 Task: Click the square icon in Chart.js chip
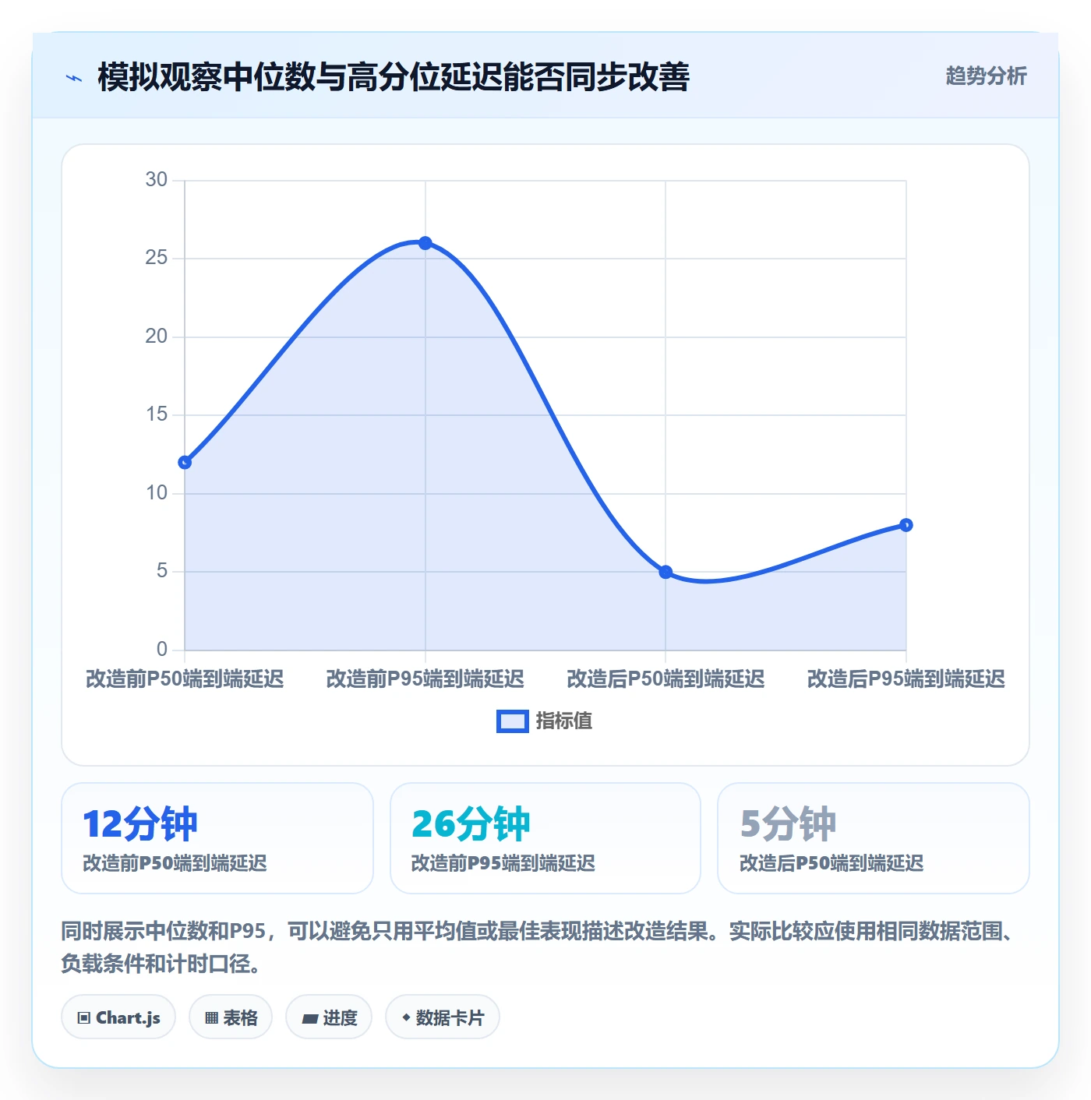click(84, 1018)
